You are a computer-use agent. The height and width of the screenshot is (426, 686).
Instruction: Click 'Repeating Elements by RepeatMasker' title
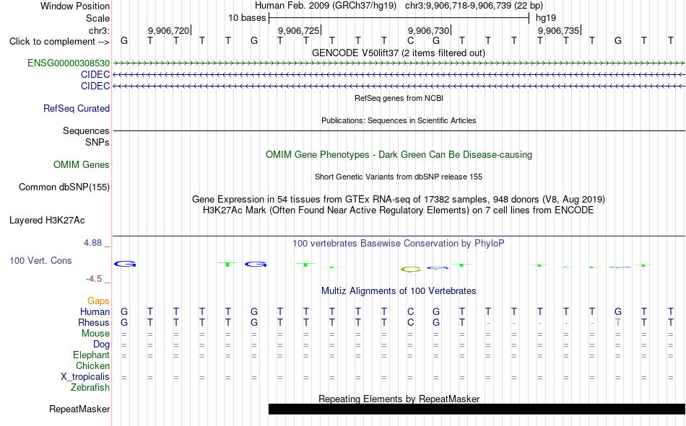point(399,399)
